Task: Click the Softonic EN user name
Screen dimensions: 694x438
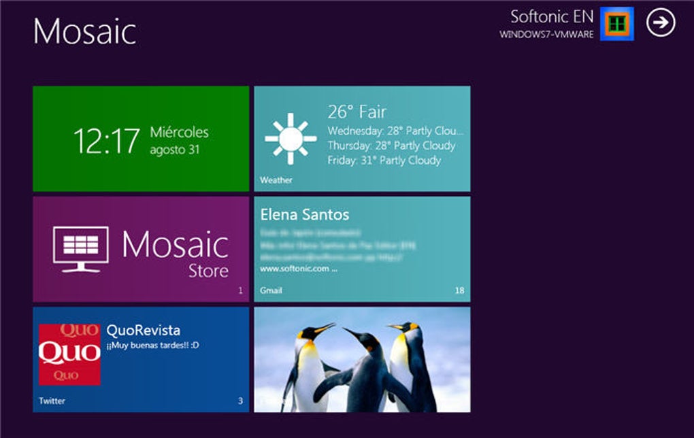Action: coord(552,17)
